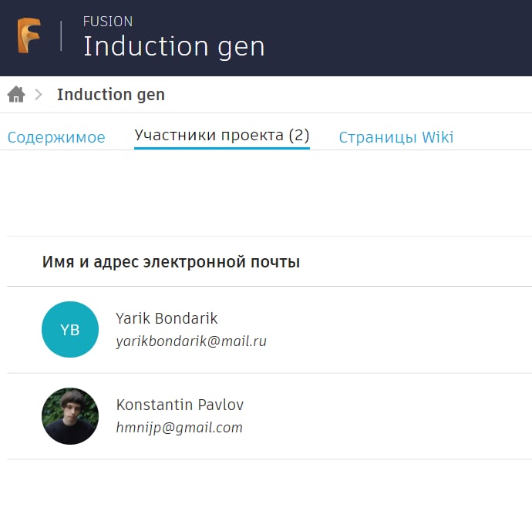
Task: Switch to Страницы Wiki tab
Action: tap(396, 137)
